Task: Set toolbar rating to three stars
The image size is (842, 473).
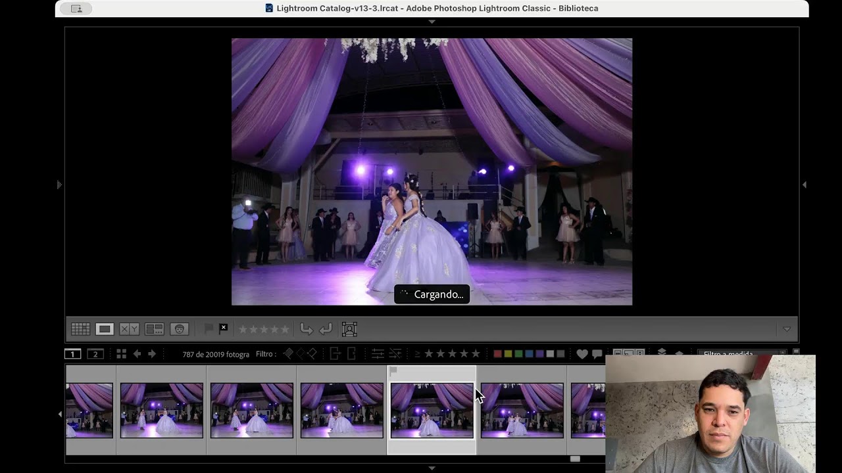Action: click(264, 329)
